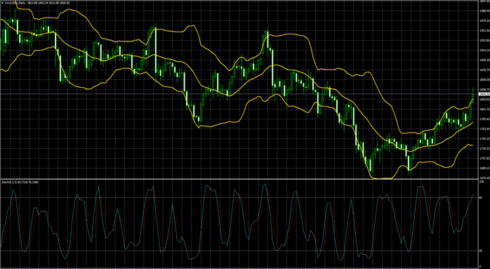Click the 100 label on stochastic scale

482,182
